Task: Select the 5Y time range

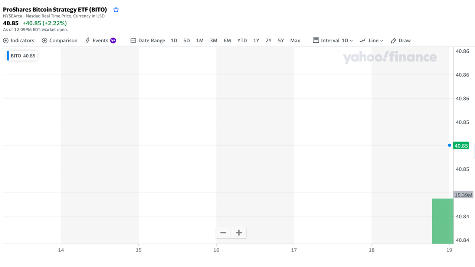Action: click(x=281, y=40)
